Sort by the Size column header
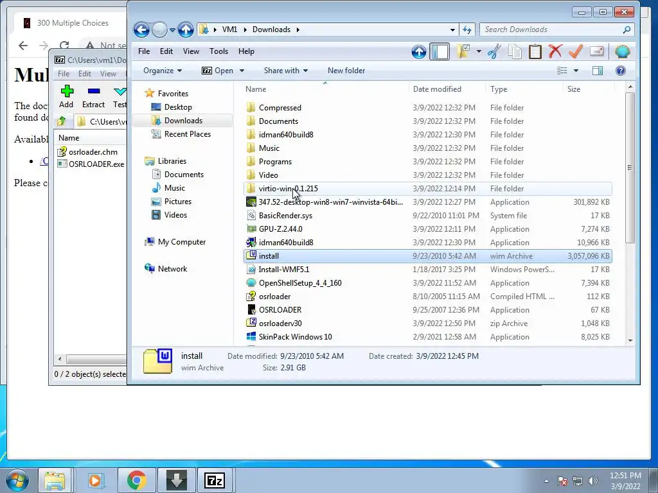Image resolution: width=658 pixels, height=493 pixels. (574, 89)
